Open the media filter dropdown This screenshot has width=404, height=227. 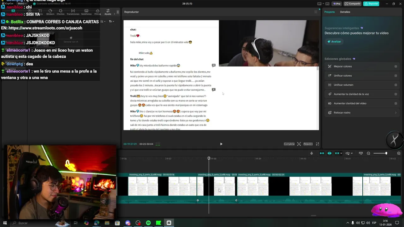[111, 21]
